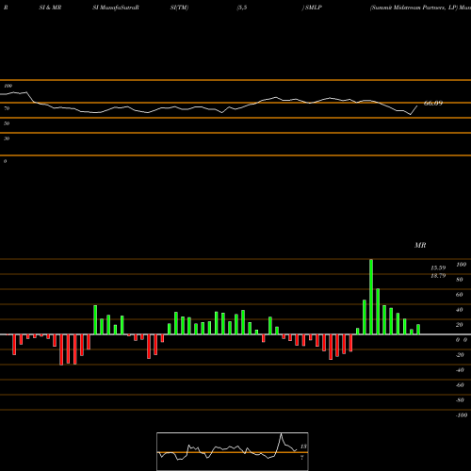Click the 'MR' panel label
The width and height of the screenshot is (471, 471).
click(420, 245)
